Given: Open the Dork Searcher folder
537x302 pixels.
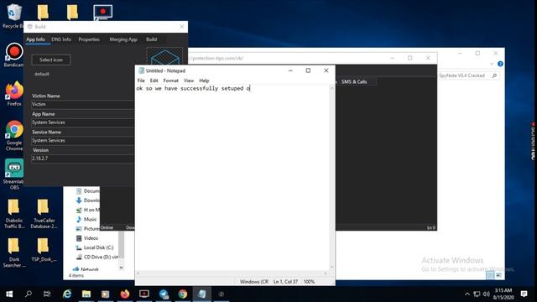Looking at the screenshot, I should coord(14,253).
